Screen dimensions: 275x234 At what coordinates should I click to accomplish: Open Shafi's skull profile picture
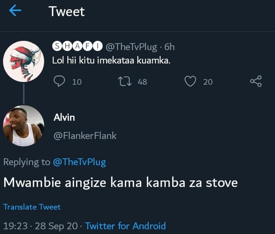23,60
